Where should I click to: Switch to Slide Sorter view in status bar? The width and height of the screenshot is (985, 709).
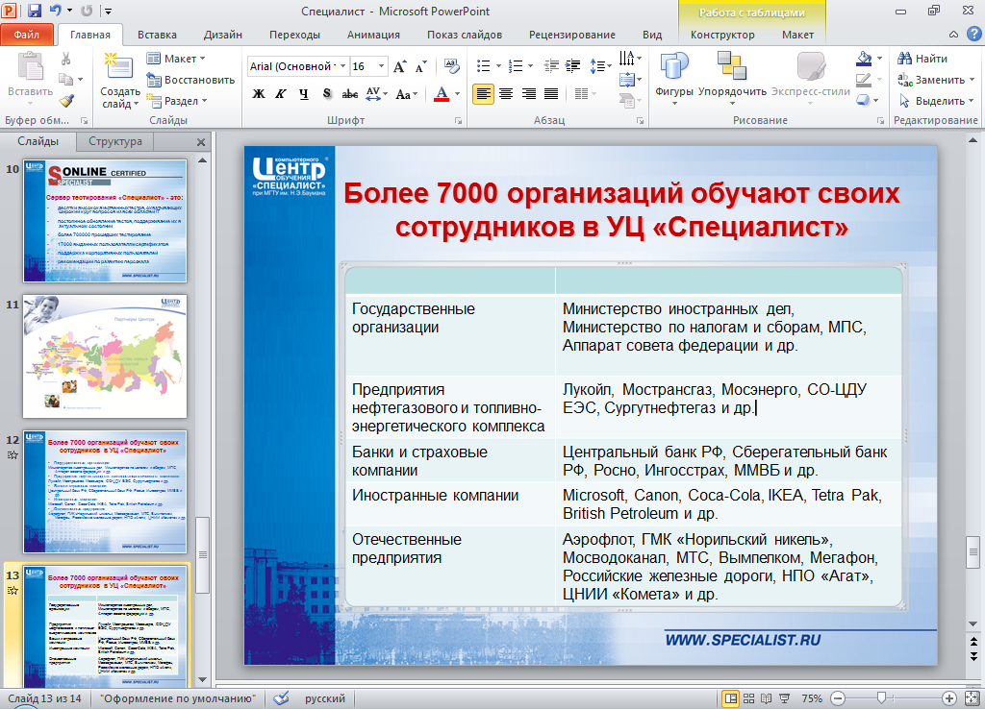coord(750,698)
